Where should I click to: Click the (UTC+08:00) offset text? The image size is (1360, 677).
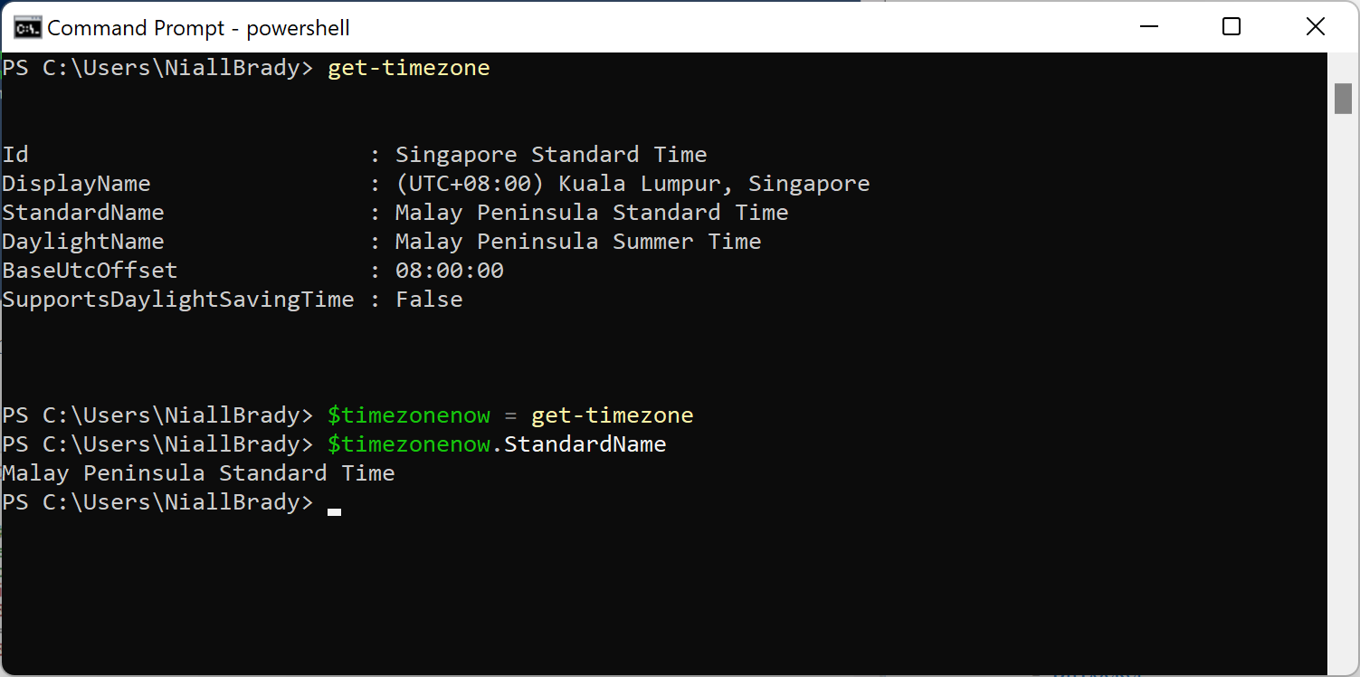pyautogui.click(x=471, y=183)
